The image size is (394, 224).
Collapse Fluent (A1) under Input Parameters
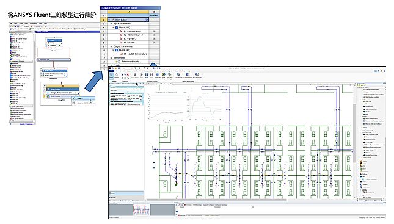pos(114,27)
